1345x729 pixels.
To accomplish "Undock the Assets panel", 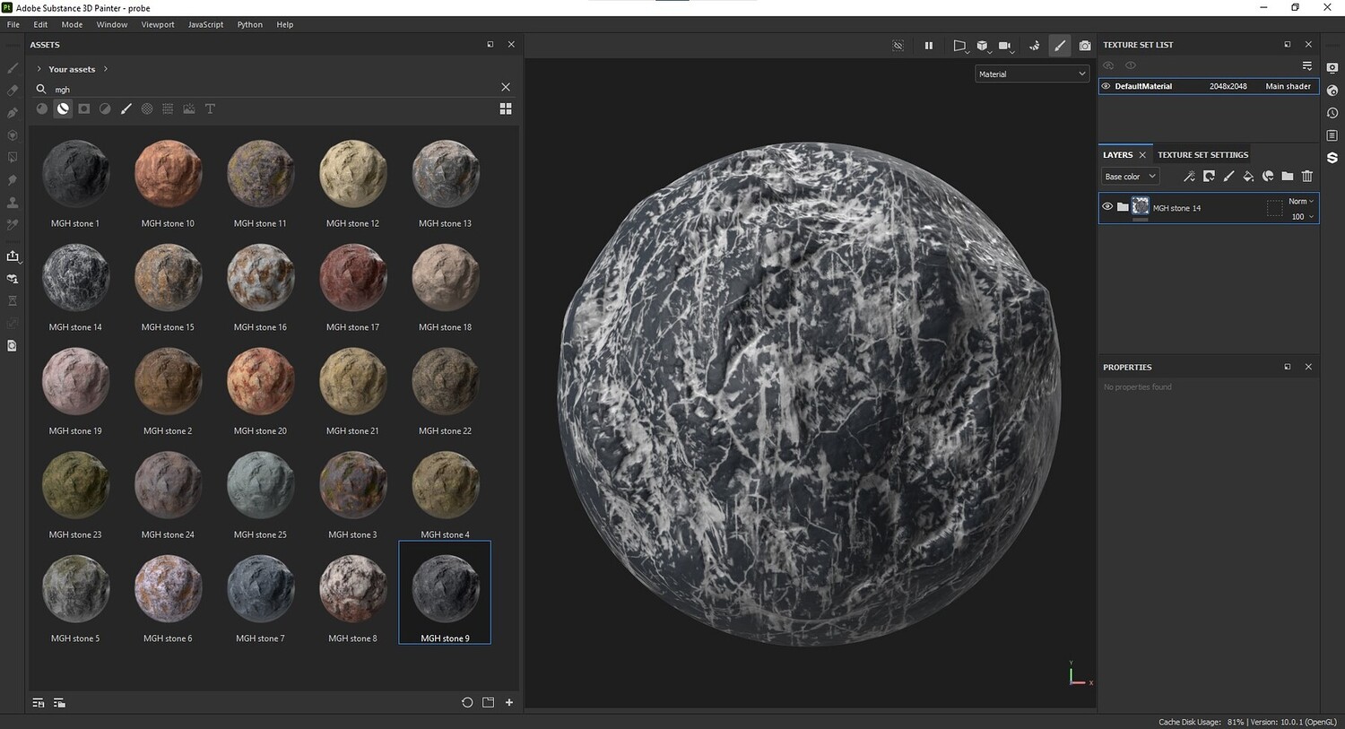I will click(490, 44).
